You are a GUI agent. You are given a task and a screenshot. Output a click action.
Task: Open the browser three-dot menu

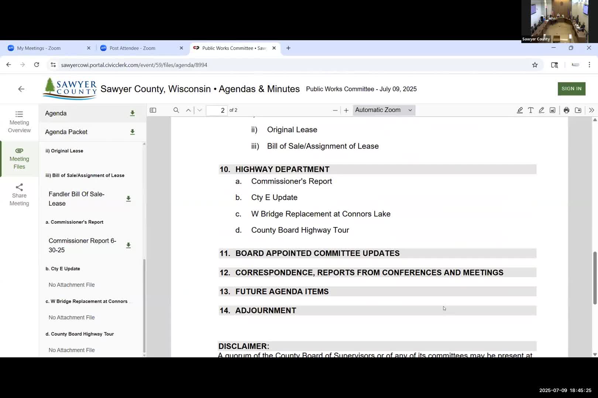point(589,65)
